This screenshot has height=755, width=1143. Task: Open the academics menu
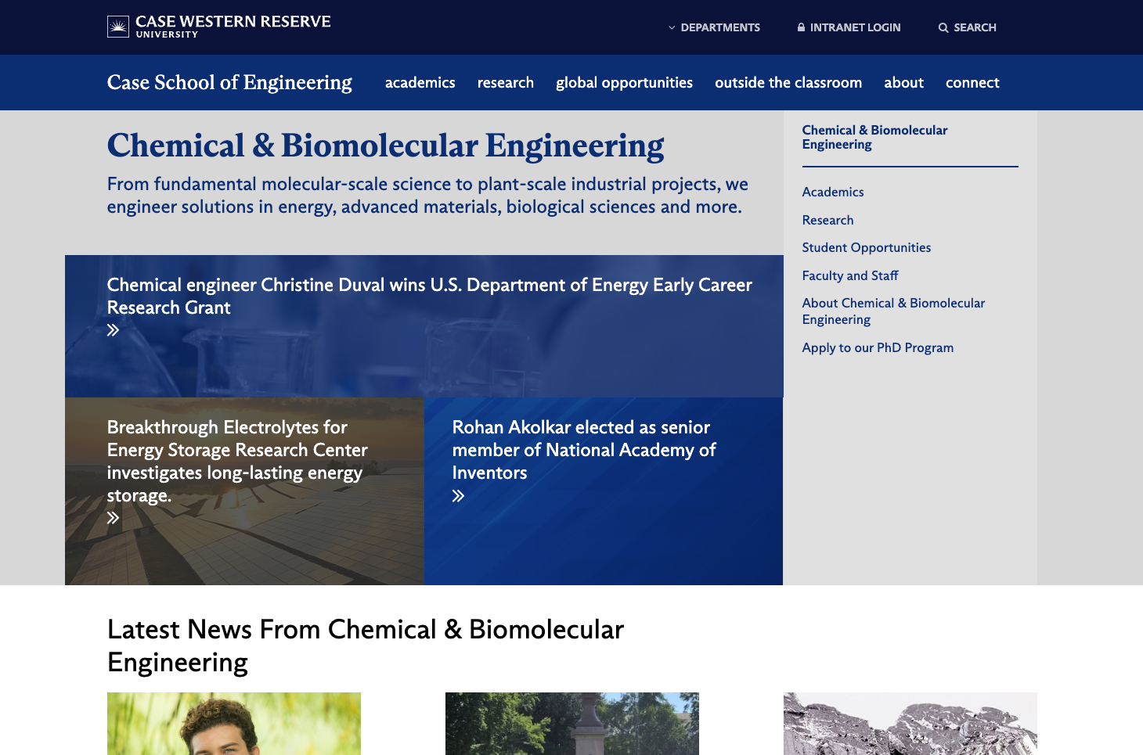(420, 83)
